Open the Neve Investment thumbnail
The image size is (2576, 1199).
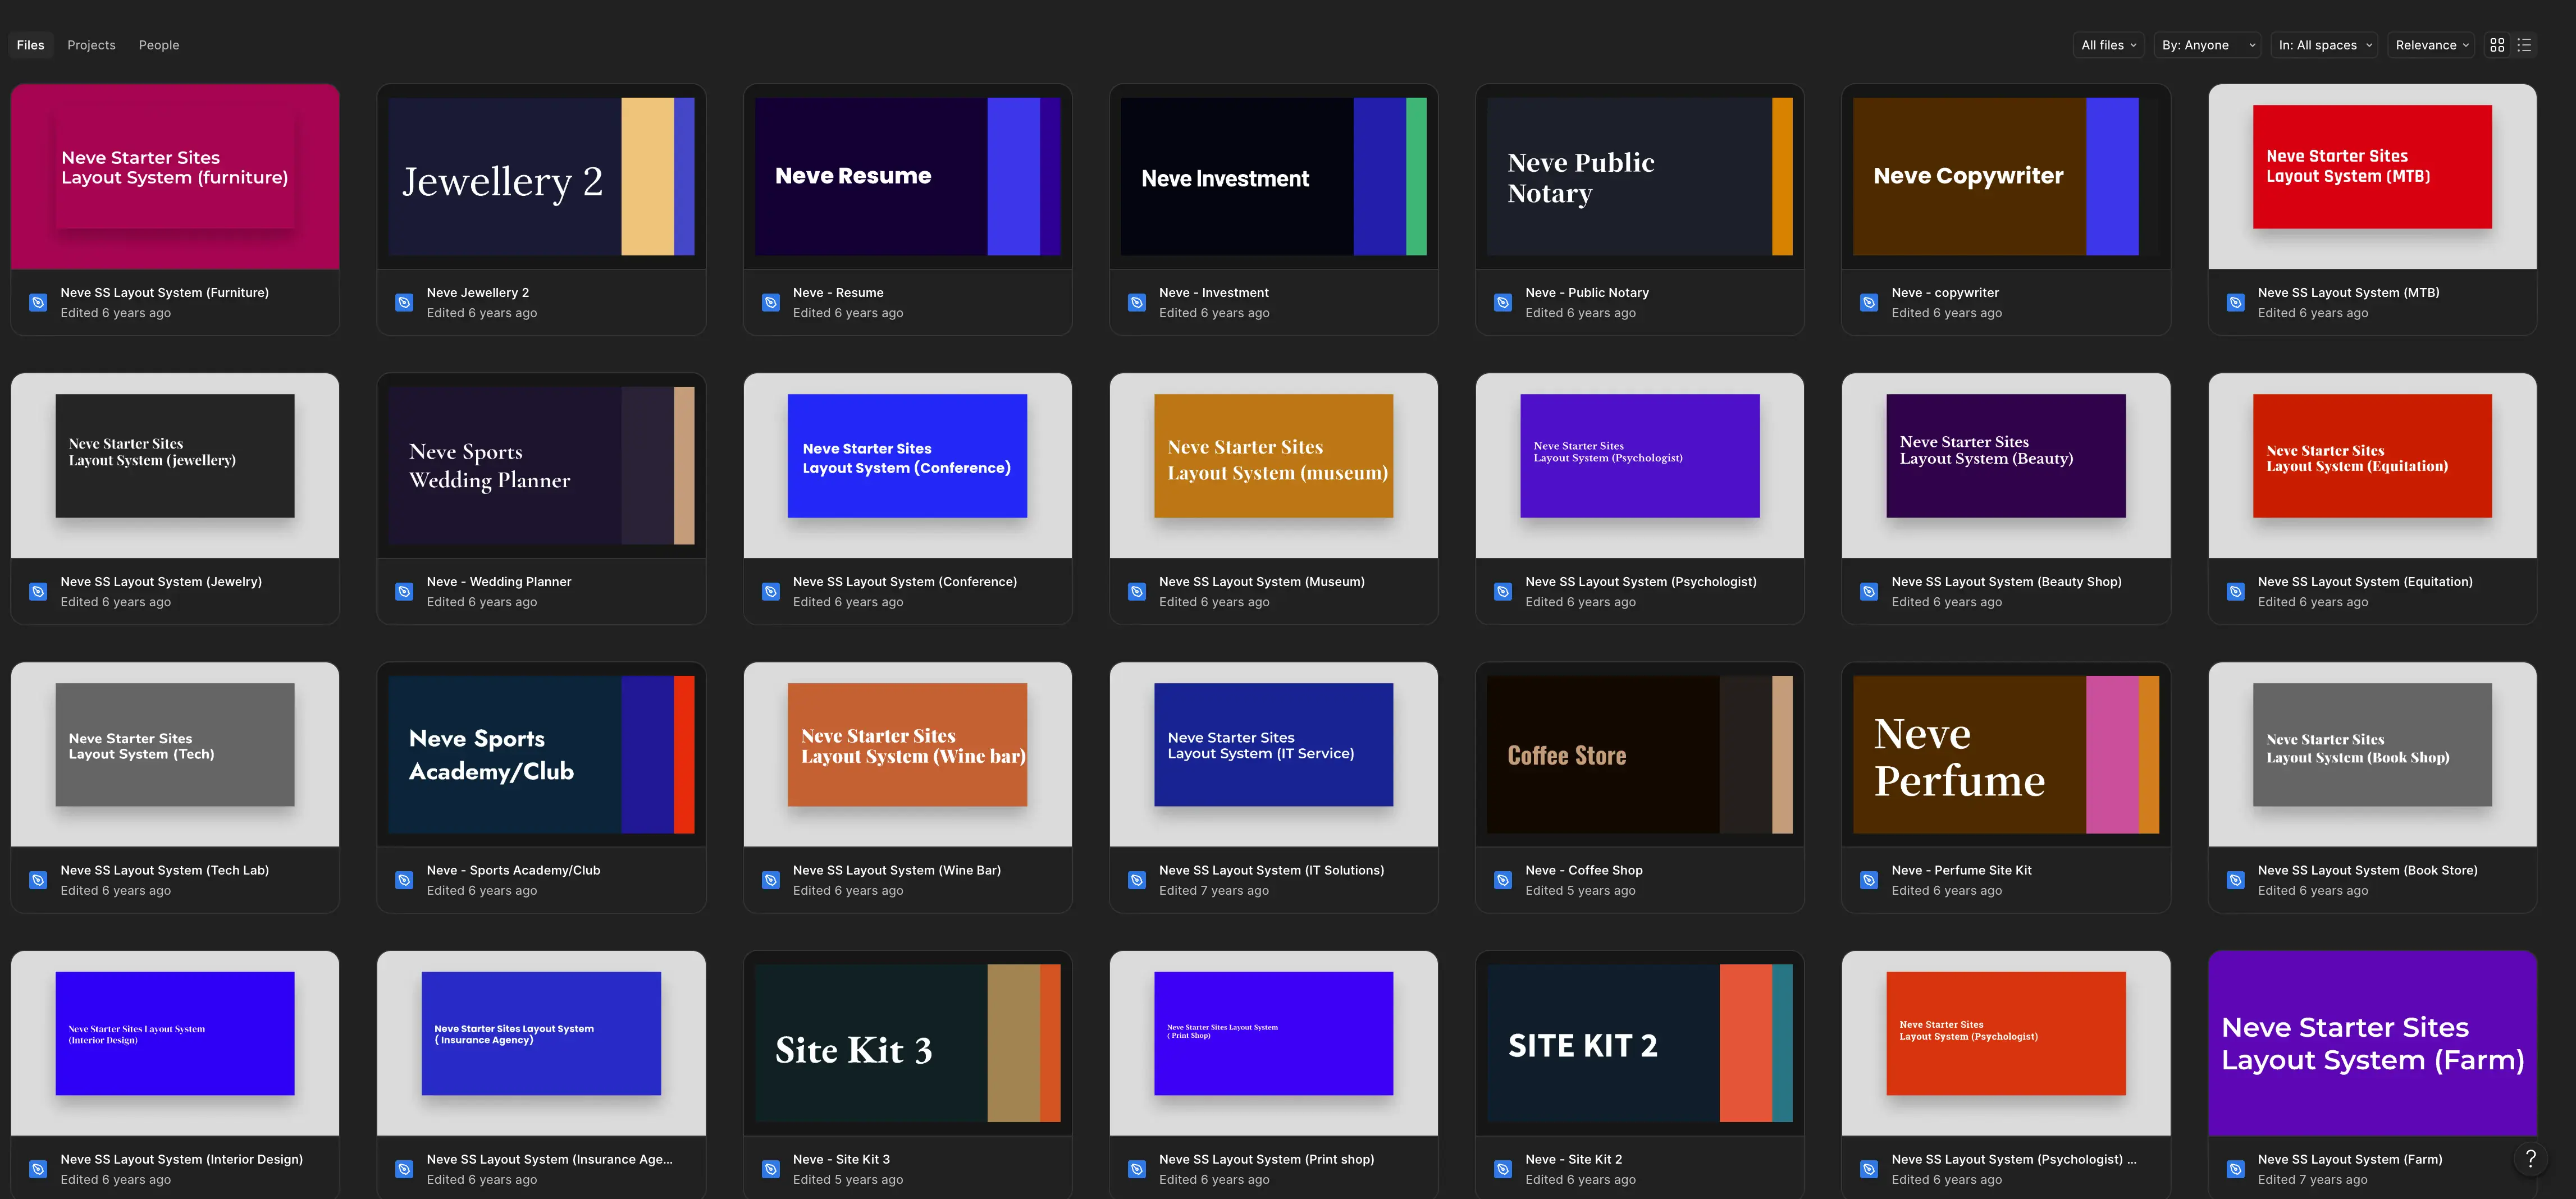(1273, 176)
